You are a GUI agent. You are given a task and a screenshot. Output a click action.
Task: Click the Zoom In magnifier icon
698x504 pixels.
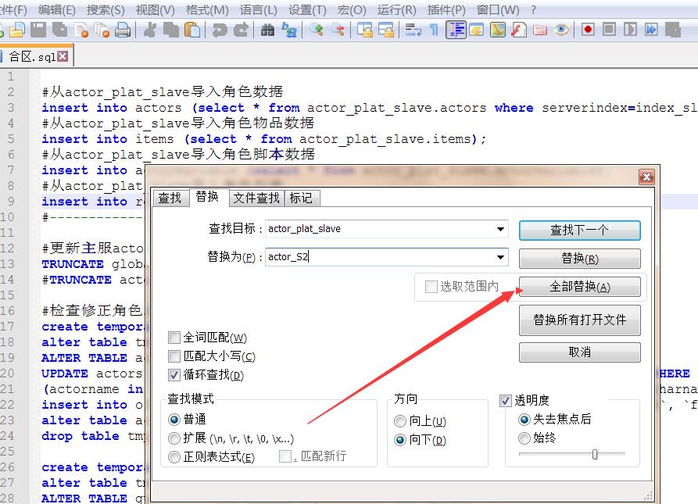point(317,30)
